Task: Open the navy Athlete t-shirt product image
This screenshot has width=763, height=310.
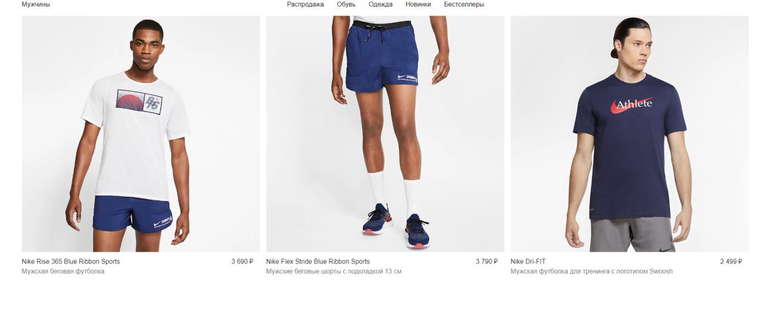Action: coord(629,134)
